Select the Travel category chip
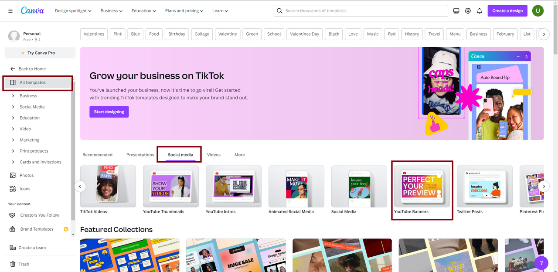 (434, 34)
